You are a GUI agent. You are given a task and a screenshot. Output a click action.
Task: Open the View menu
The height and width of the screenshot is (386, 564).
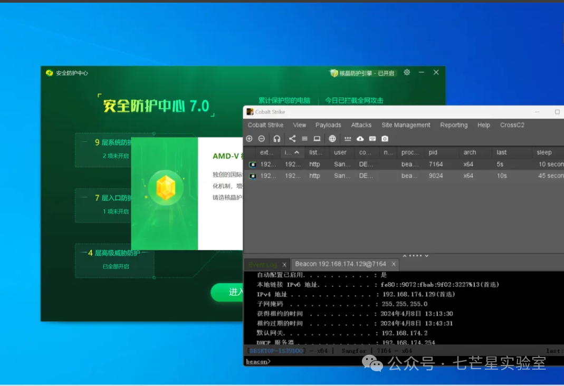[299, 125]
